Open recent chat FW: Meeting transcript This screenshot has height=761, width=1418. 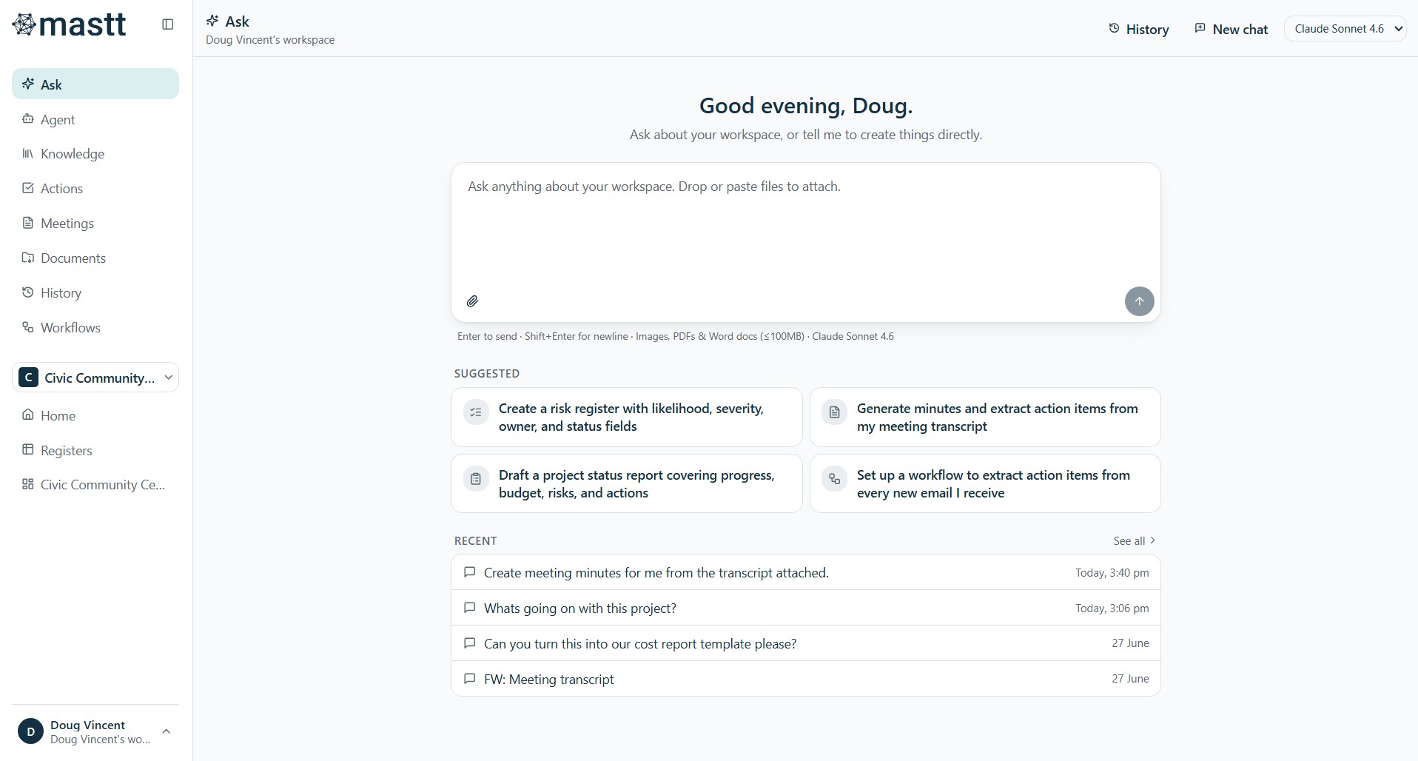pos(805,679)
